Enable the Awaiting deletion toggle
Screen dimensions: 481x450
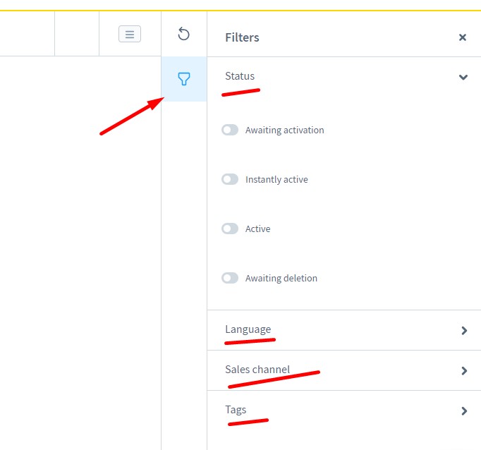point(230,278)
